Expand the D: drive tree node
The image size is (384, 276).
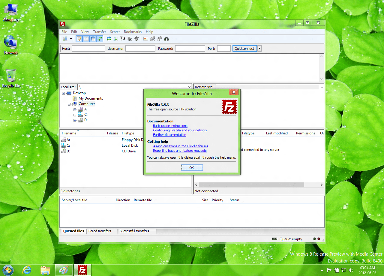click(x=75, y=120)
